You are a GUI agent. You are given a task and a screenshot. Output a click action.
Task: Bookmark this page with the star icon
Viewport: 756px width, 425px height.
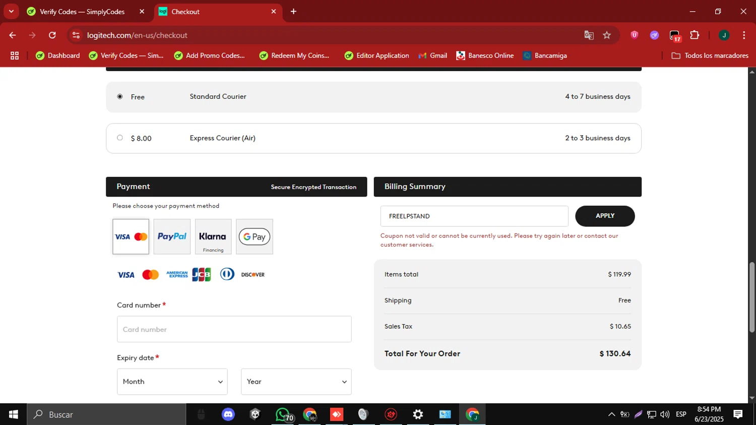coord(607,35)
